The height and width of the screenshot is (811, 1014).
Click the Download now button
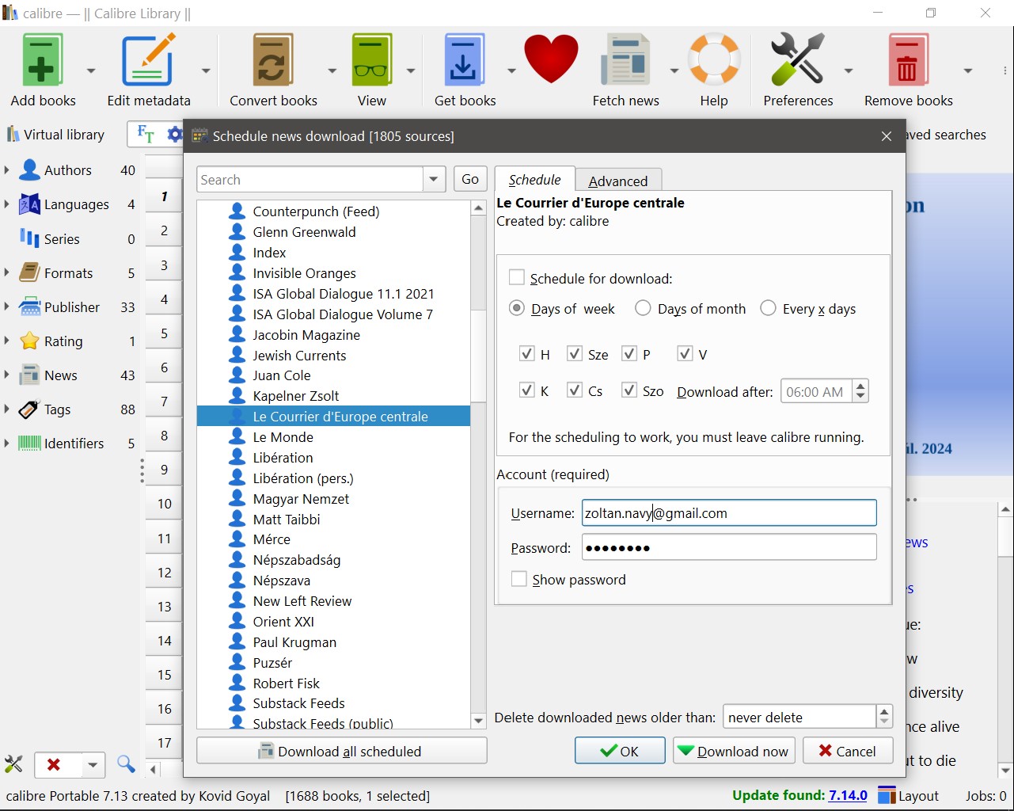[x=733, y=751]
